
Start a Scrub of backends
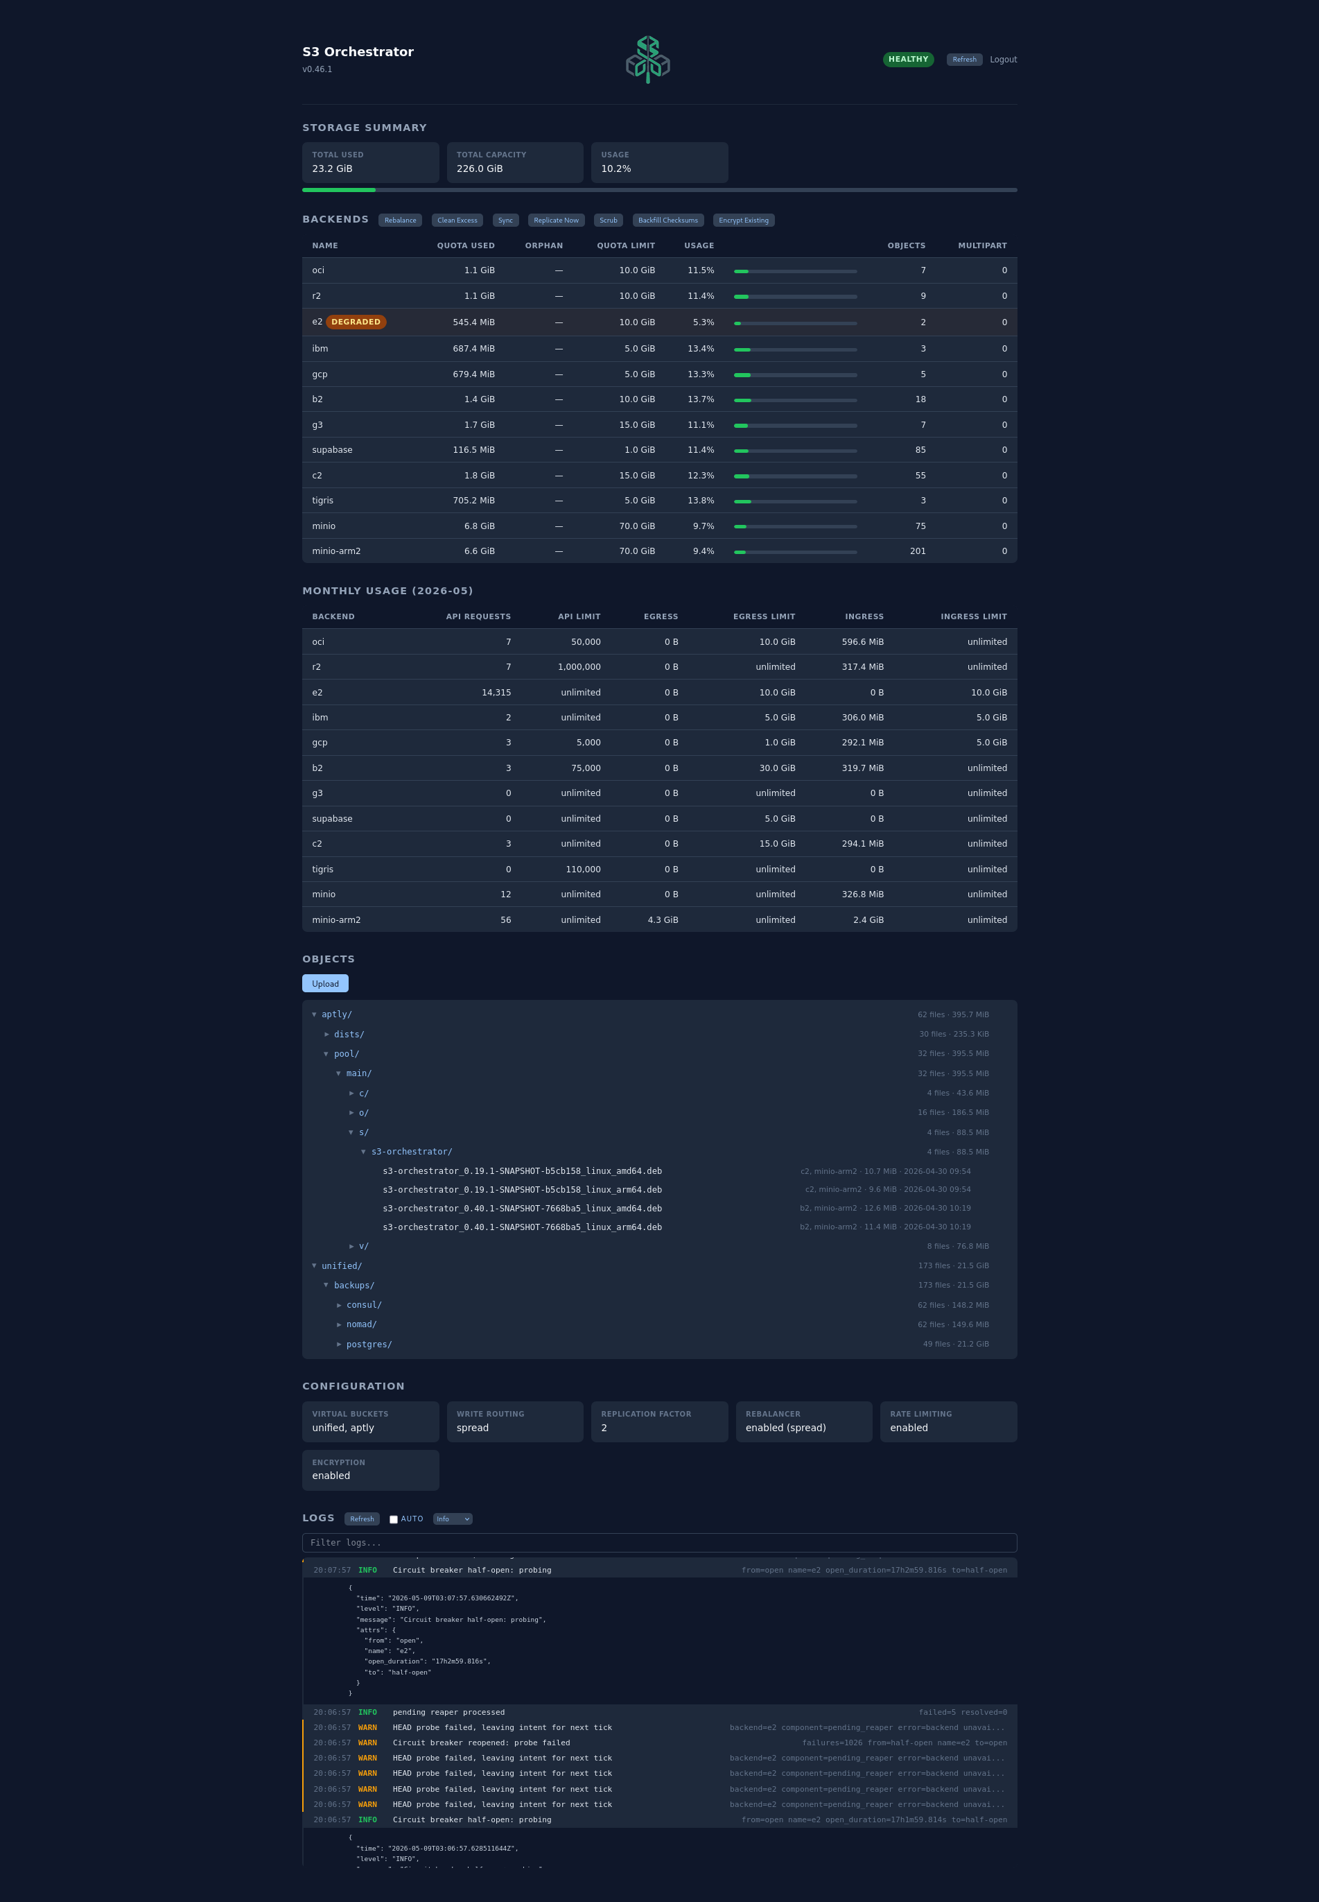point(609,220)
